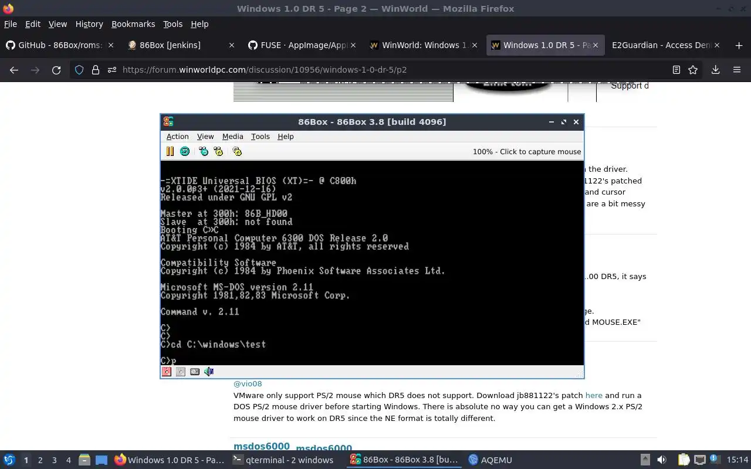Open Firefox History menu
This screenshot has height=469, width=751.
coord(89,24)
